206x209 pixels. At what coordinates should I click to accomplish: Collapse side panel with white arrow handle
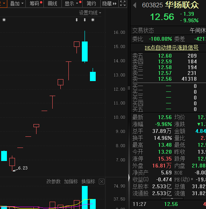coord(129,177)
